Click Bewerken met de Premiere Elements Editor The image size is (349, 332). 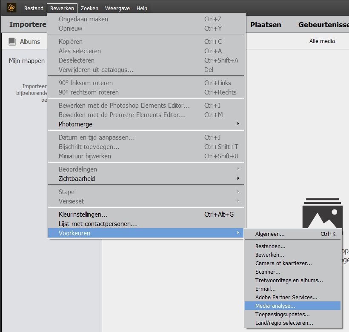[x=146, y=115]
